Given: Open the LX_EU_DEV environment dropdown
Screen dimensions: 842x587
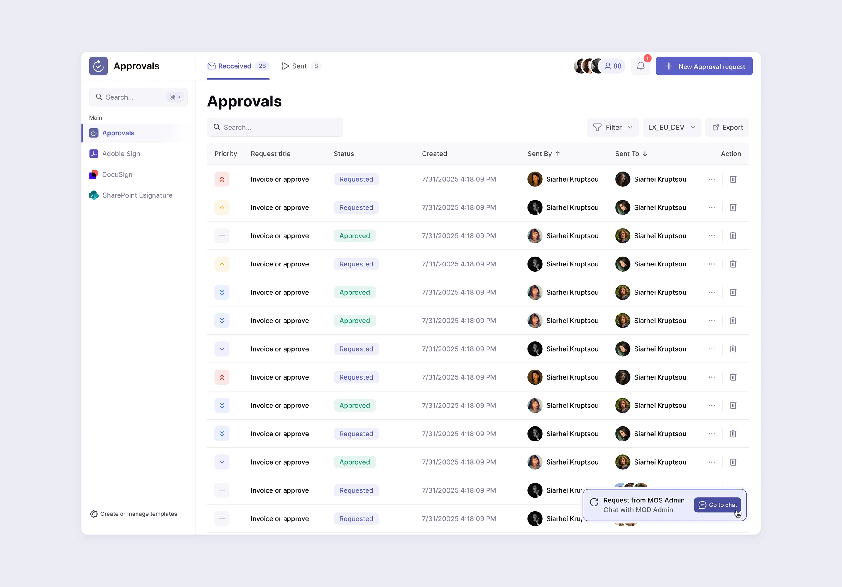Looking at the screenshot, I should tap(671, 127).
